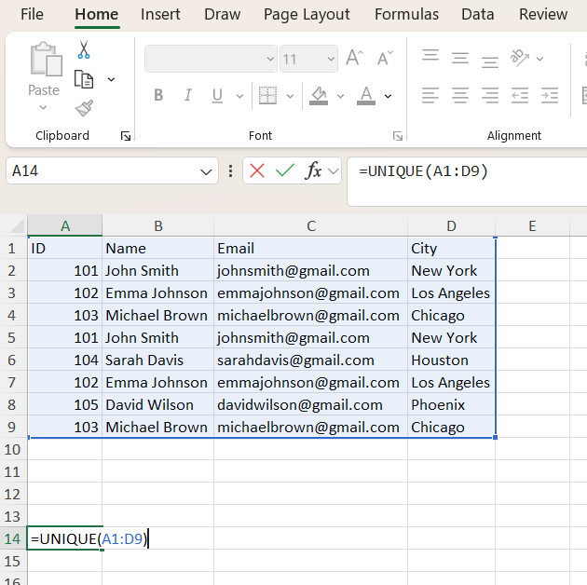Viewport: 587px width, 585px height.
Task: Center text horizontally icon
Action: (x=460, y=95)
